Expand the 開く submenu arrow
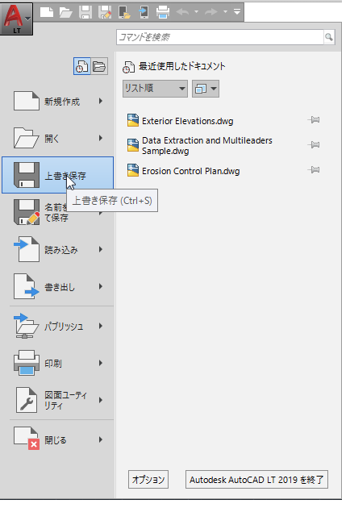The height and width of the screenshot is (508, 350). click(x=101, y=139)
